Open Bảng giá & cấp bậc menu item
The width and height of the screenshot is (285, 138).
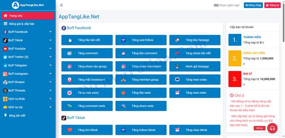coord(28,24)
